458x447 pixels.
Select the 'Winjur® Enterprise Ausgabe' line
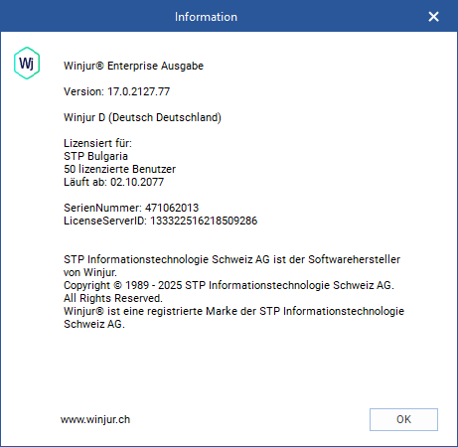133,66
